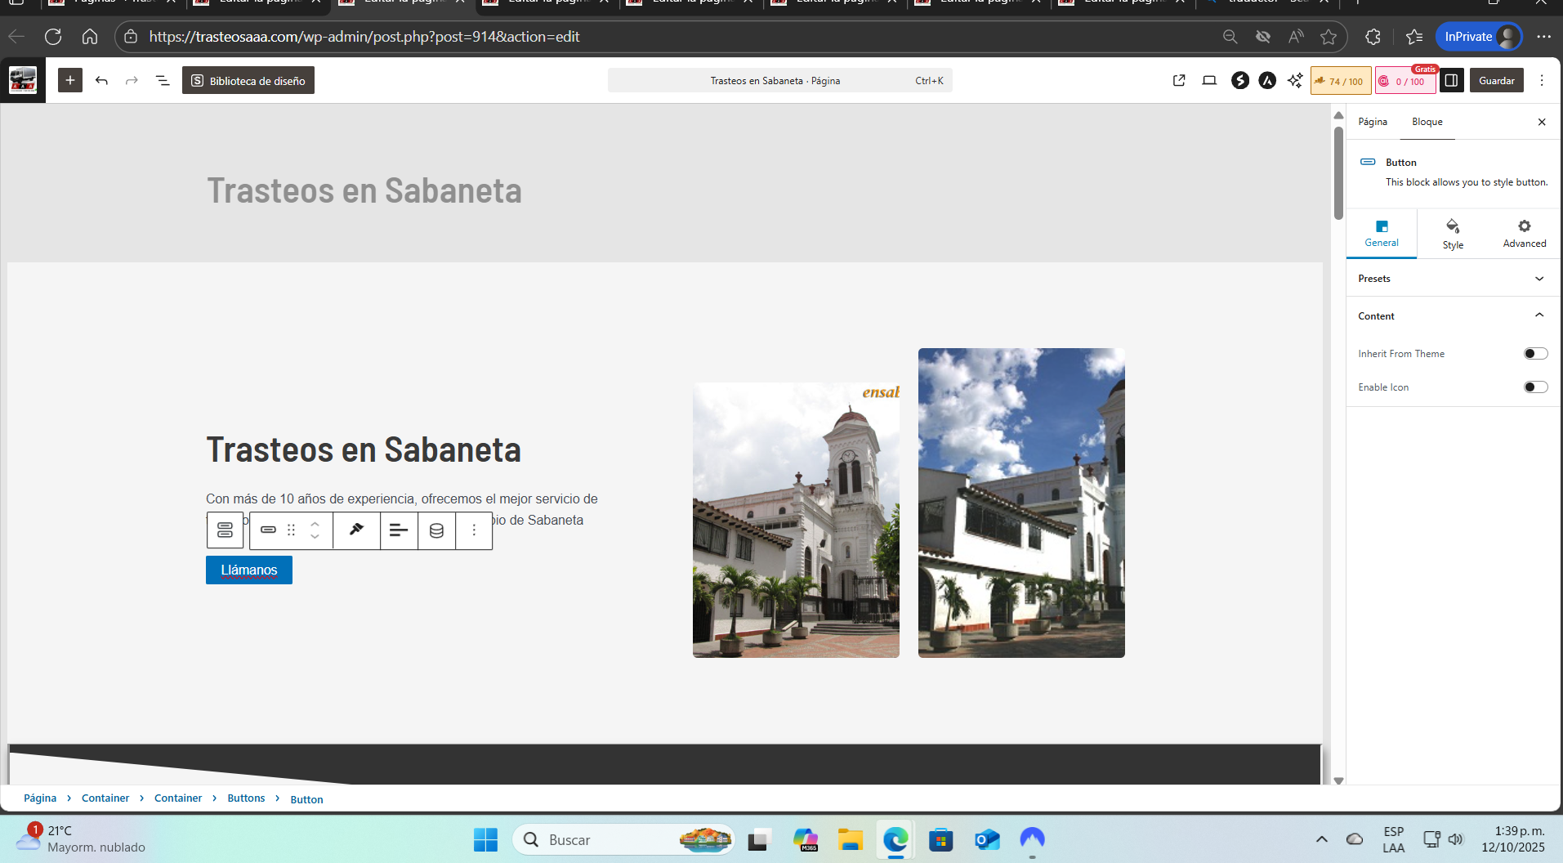
Task: Open the document overview list icon
Action: tap(163, 80)
